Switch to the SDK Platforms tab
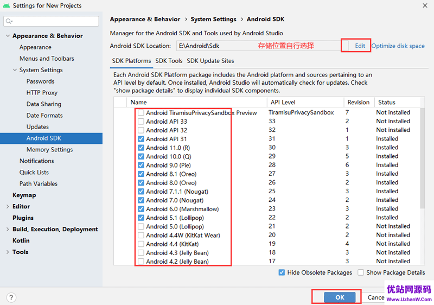The width and height of the screenshot is (434, 305). pos(131,61)
